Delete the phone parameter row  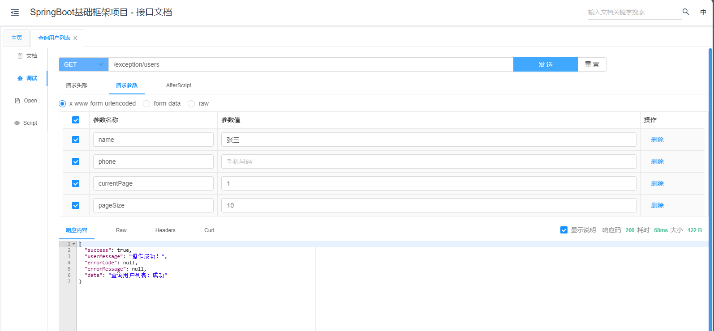pyautogui.click(x=657, y=161)
